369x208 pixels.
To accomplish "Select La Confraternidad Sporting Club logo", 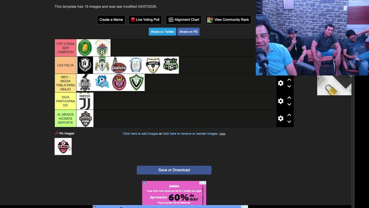I will [x=85, y=118].
